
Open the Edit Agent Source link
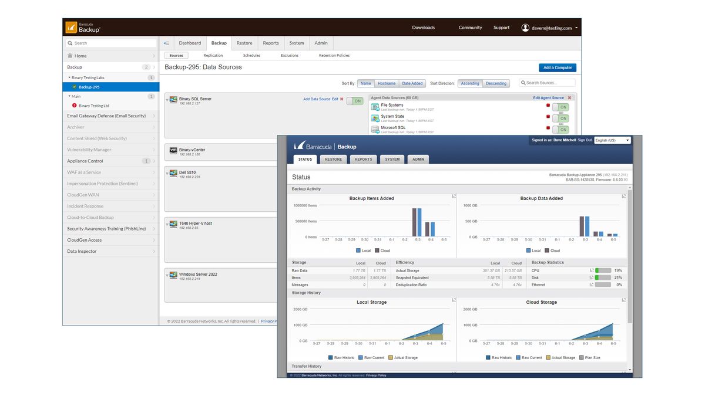[549, 97]
